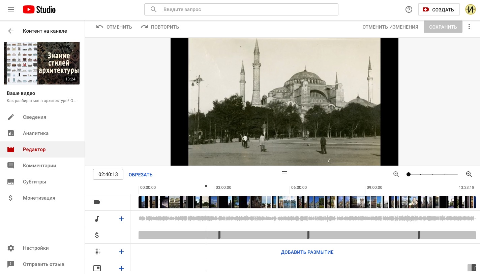Click the timecode field showing 02:40:13
This screenshot has height=274, width=480.
coord(108,174)
